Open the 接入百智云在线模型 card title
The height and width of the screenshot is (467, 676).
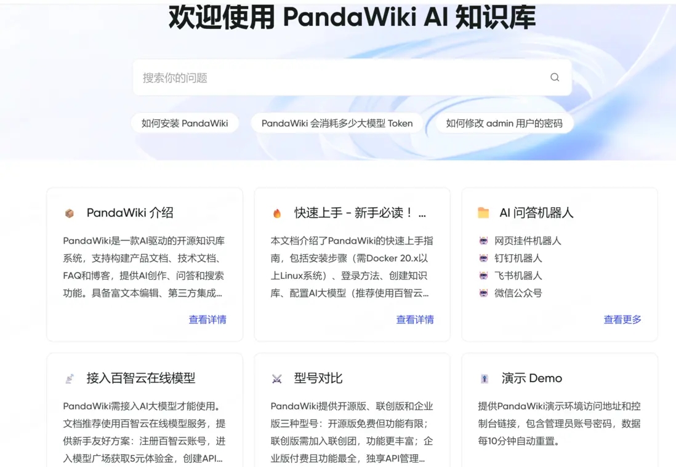[141, 378]
